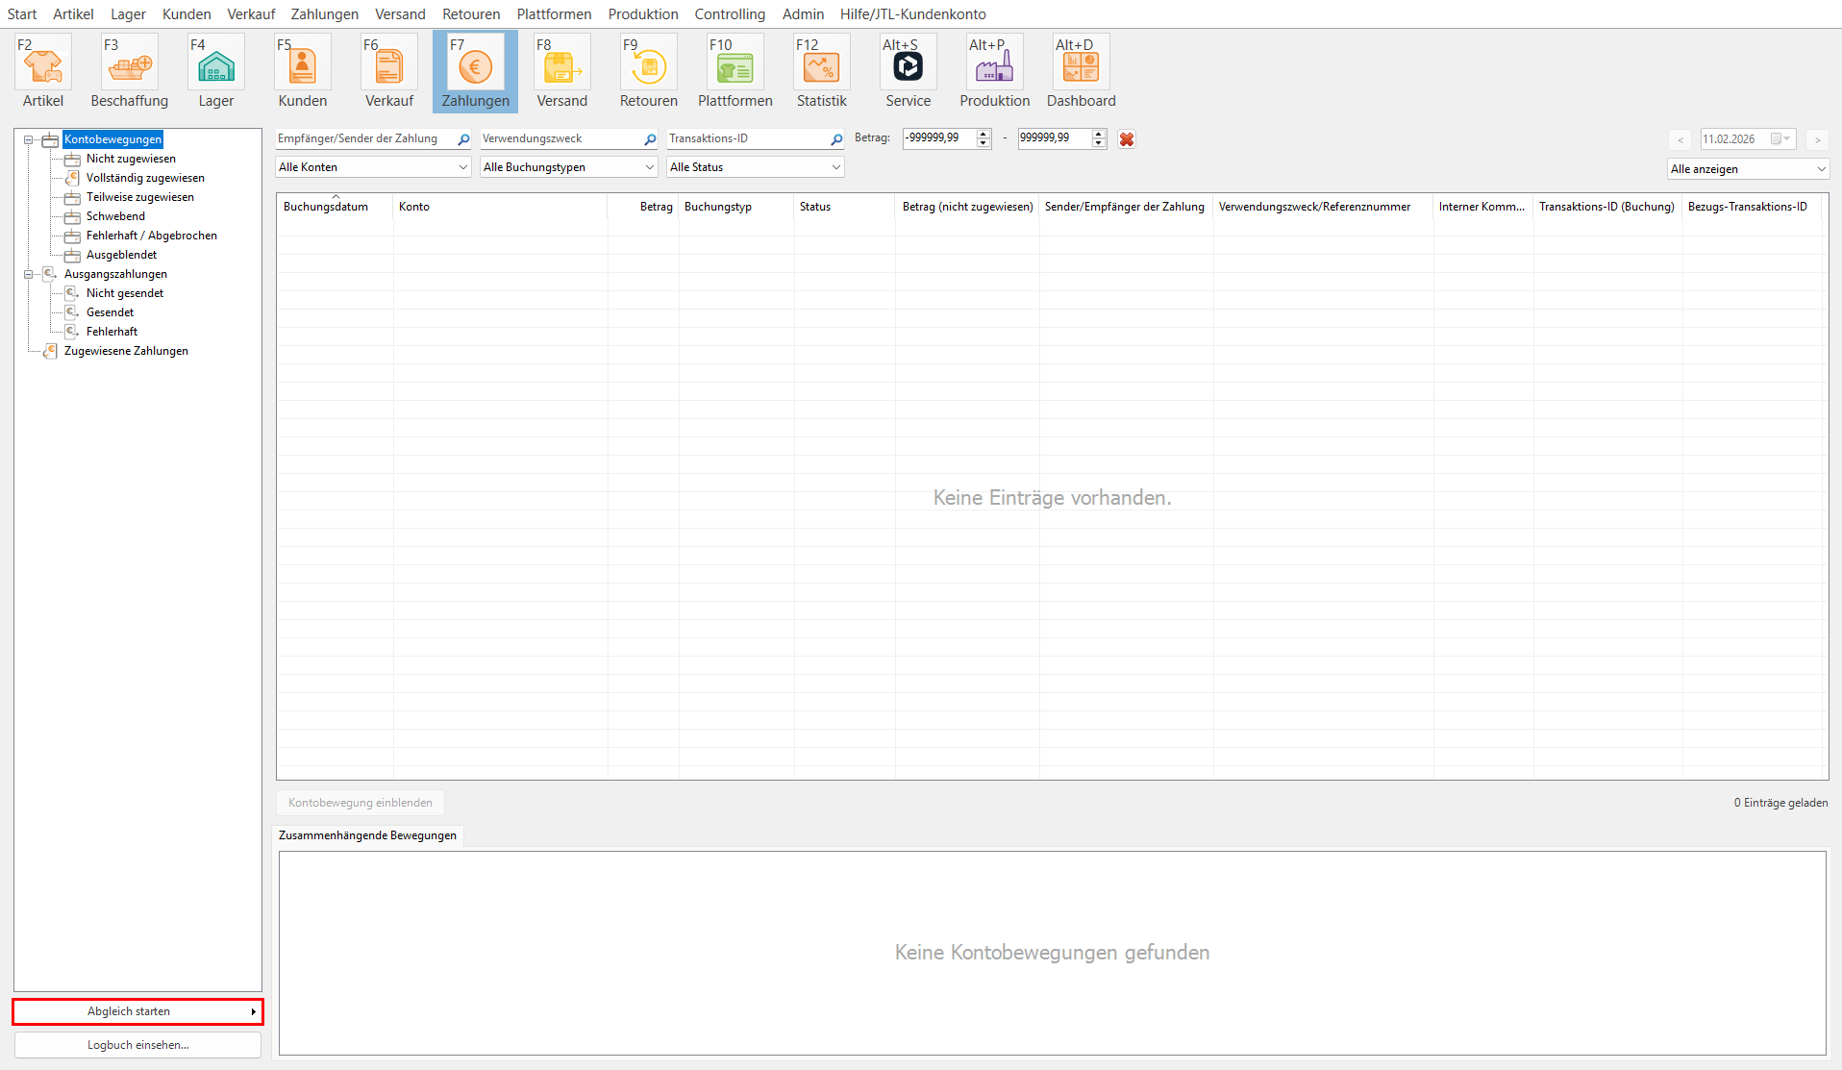
Task: Open the Statistik chart icon
Action: [821, 65]
